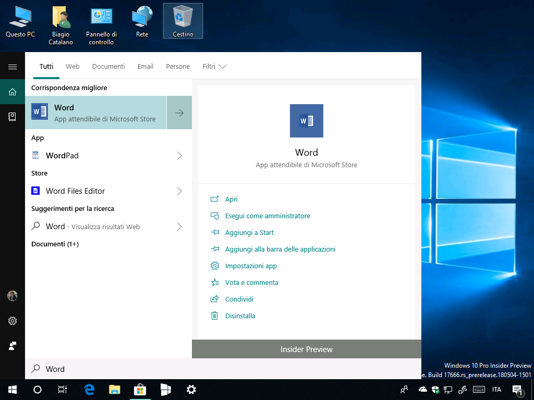Select the Pannello di controllo desktop icon
Screen dimensions: 534x400
click(x=101, y=26)
